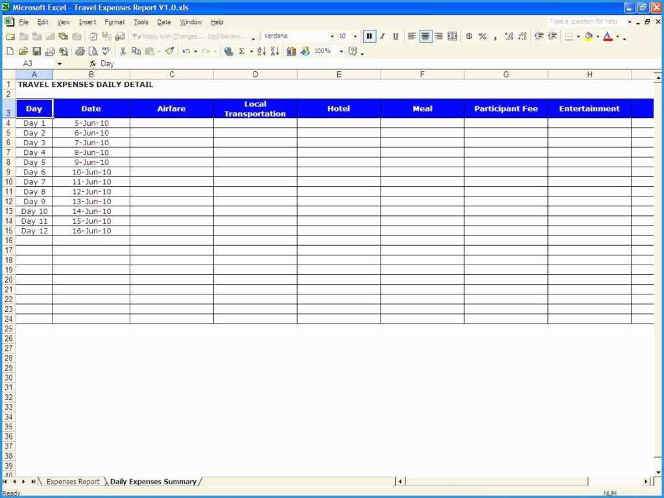Toggle Bold formatting
This screenshot has height=498, width=664.
tap(369, 36)
